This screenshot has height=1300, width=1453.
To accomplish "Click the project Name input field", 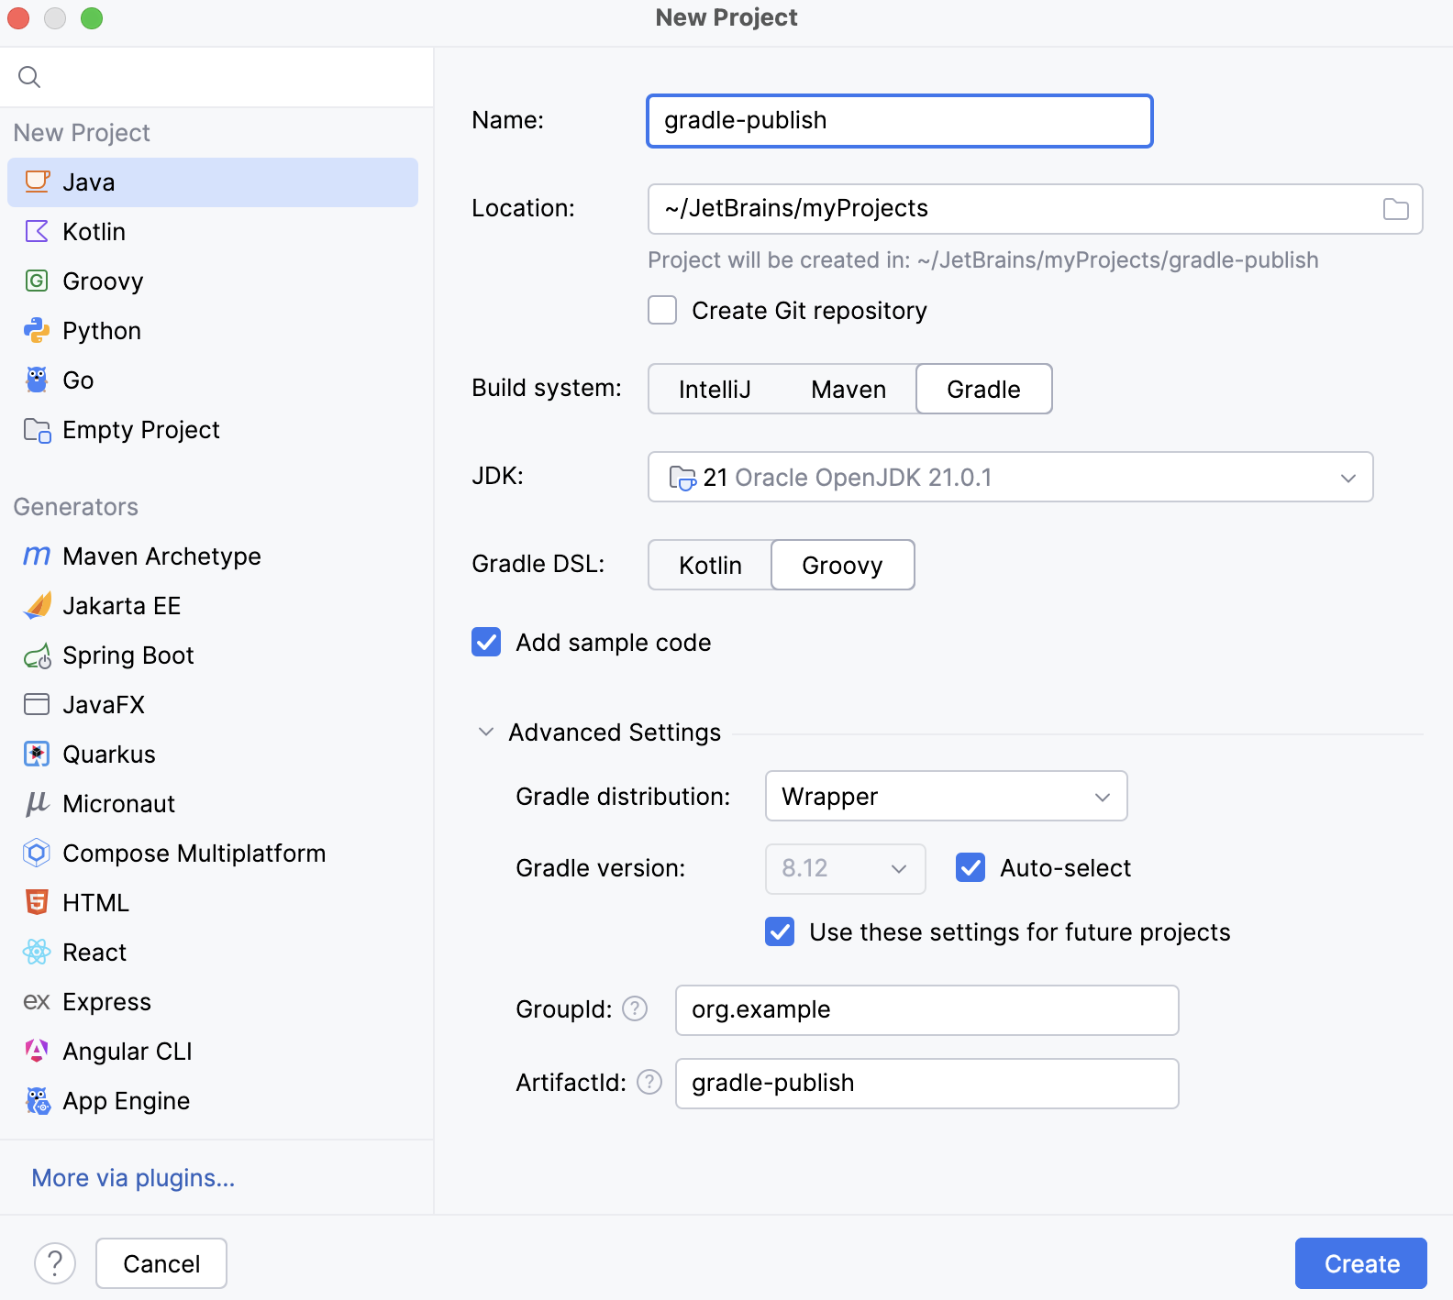I will [x=899, y=121].
